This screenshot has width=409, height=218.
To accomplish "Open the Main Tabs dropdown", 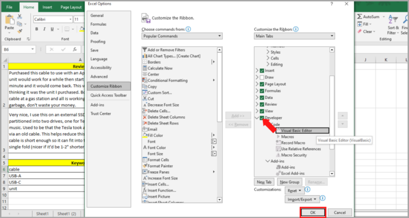I will tap(294, 36).
